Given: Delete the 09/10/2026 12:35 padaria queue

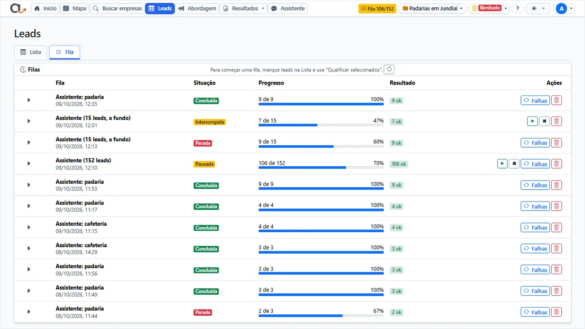Looking at the screenshot, I should click(556, 101).
